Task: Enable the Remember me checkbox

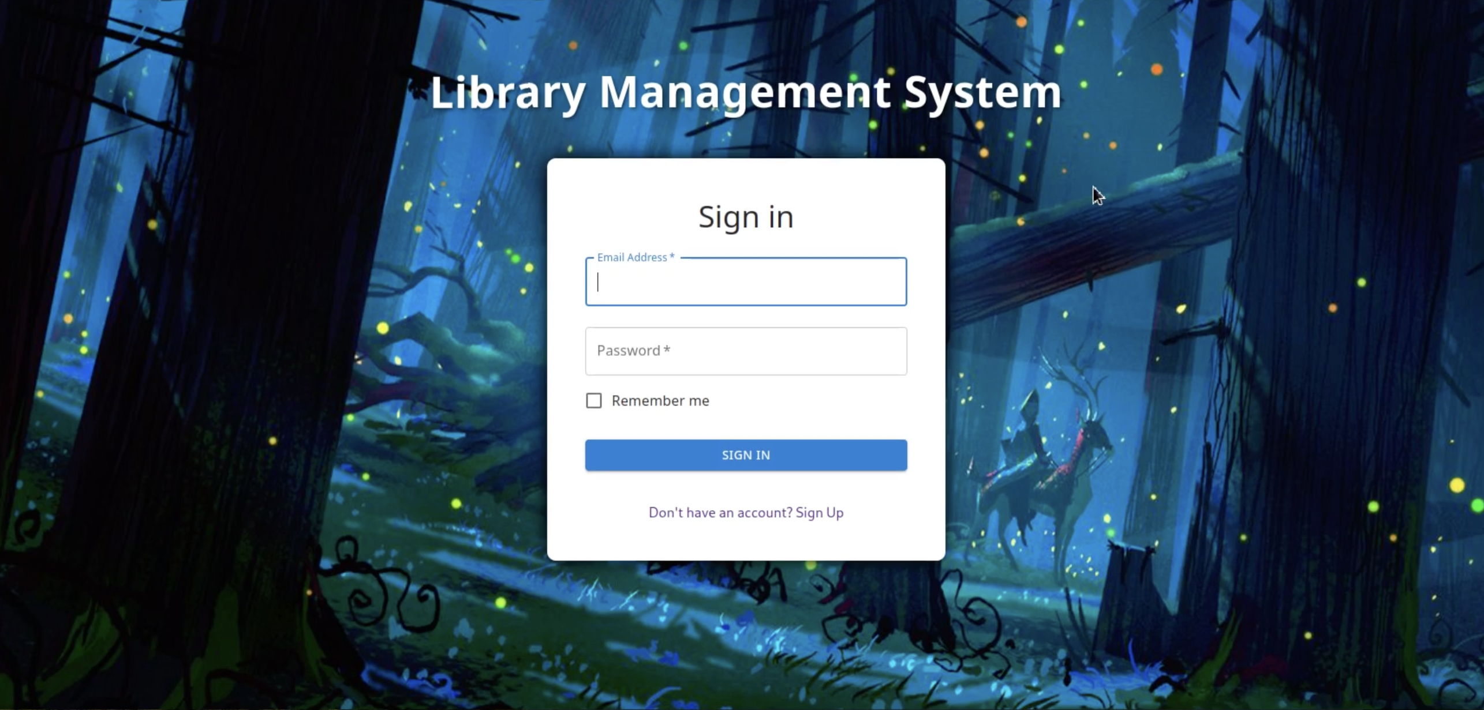Action: click(593, 400)
